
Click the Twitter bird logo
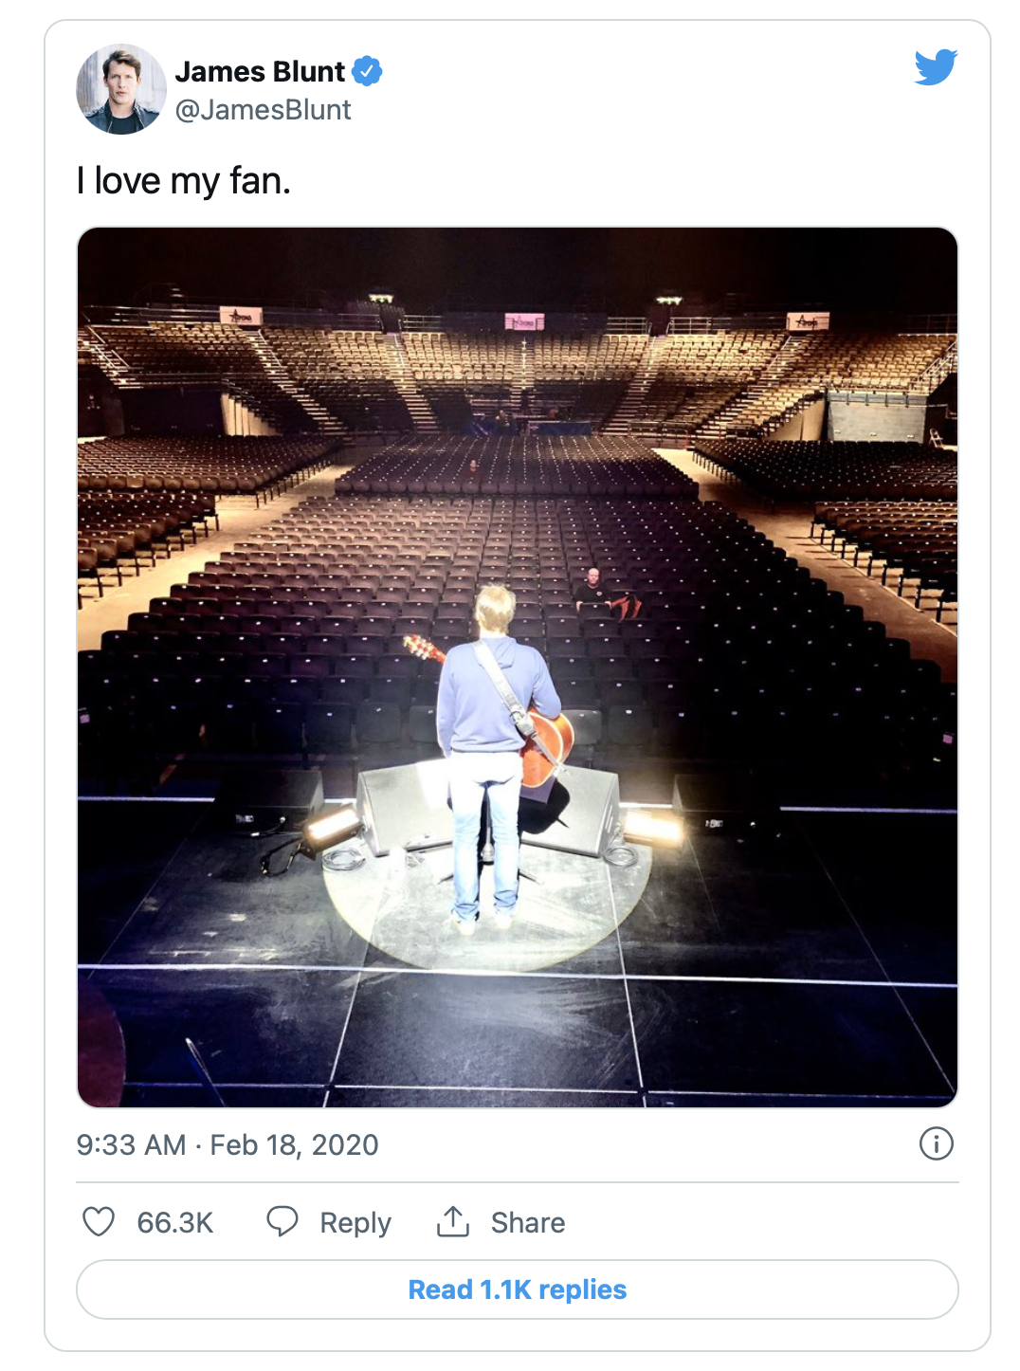click(x=936, y=66)
